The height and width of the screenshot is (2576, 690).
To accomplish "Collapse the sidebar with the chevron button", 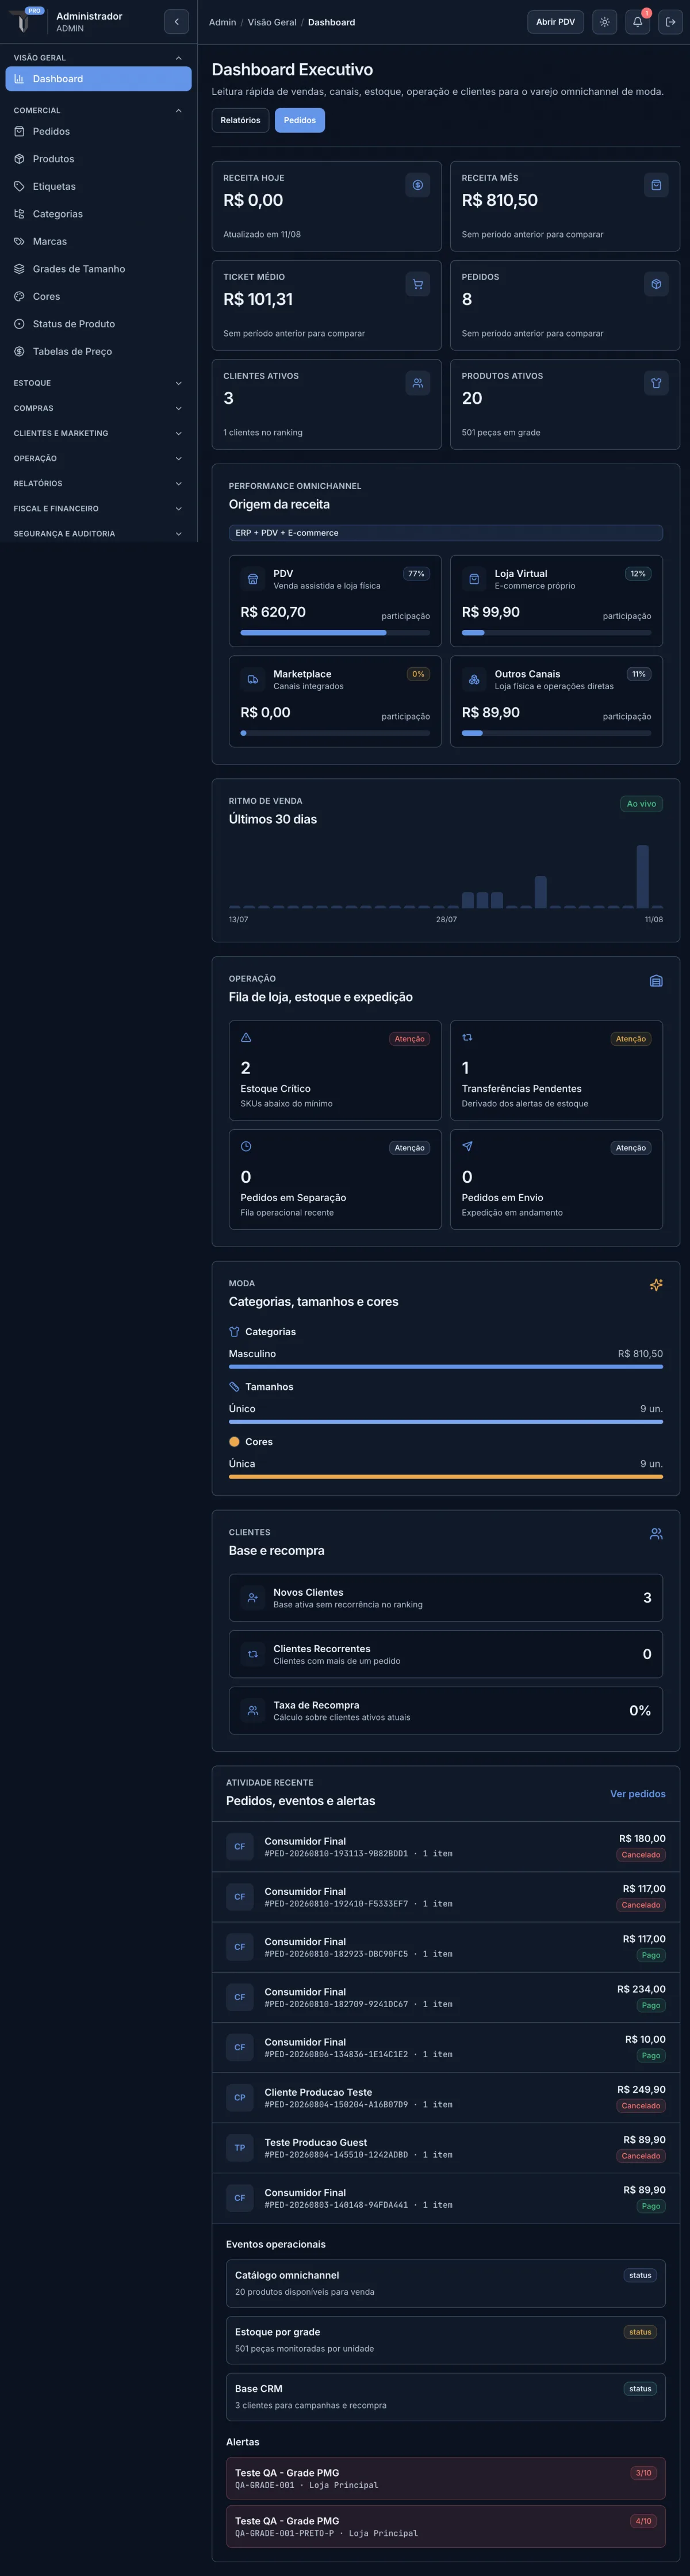I will (176, 22).
